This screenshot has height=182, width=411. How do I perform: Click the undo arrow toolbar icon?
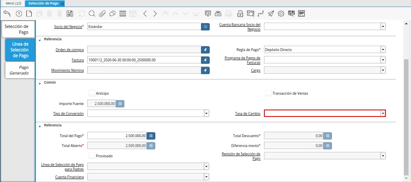(7, 14)
